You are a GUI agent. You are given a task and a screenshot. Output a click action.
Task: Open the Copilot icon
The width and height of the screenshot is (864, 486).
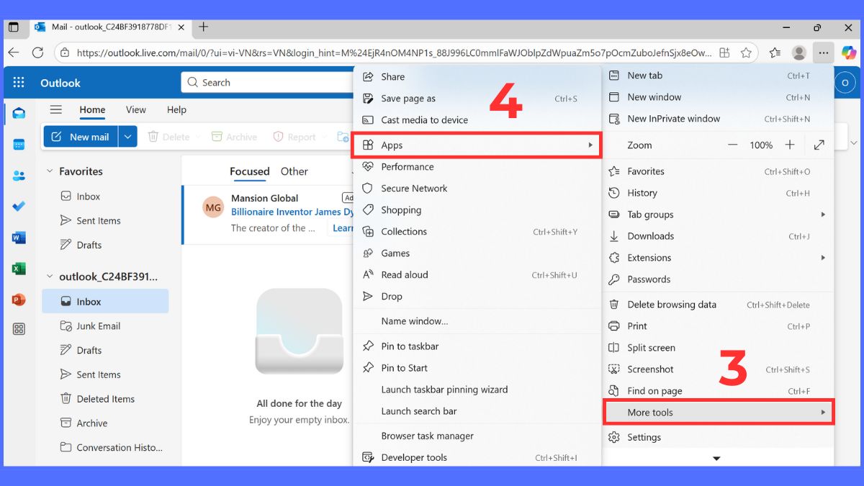pyautogui.click(x=849, y=53)
